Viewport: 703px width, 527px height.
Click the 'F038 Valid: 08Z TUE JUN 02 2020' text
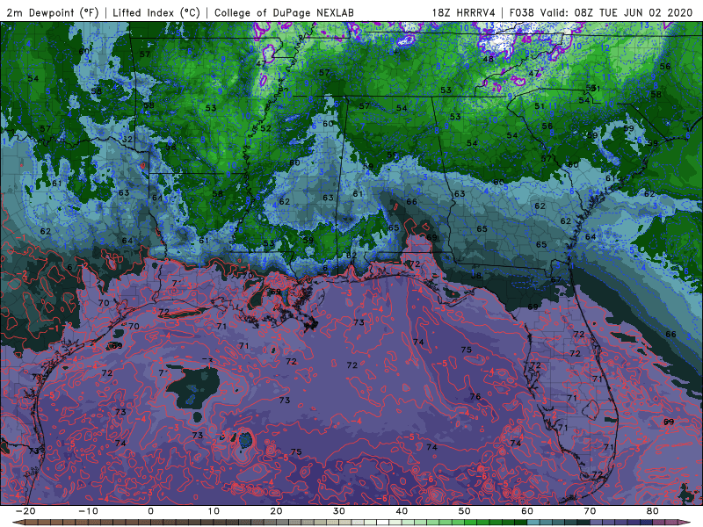[x=601, y=12]
